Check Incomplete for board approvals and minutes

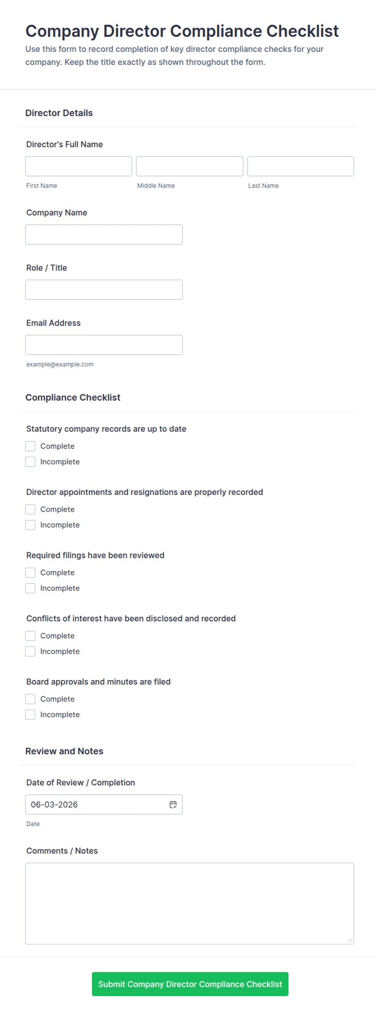pyautogui.click(x=30, y=715)
